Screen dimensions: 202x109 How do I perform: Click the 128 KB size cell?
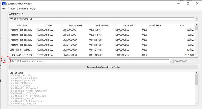(x=190, y=50)
